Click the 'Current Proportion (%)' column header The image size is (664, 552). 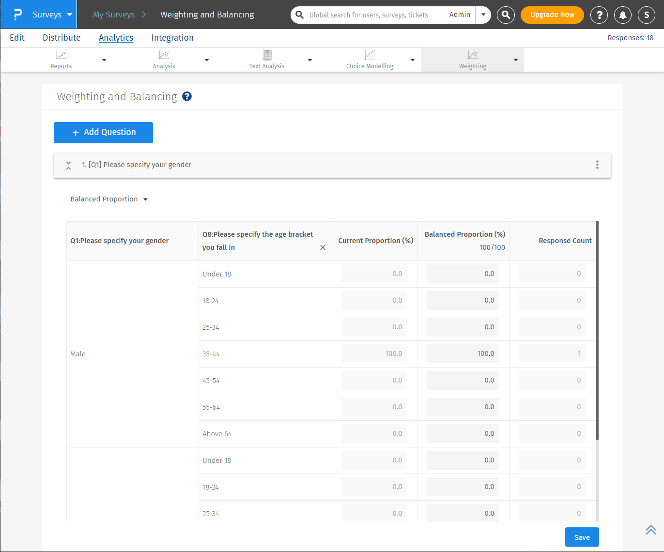click(376, 241)
